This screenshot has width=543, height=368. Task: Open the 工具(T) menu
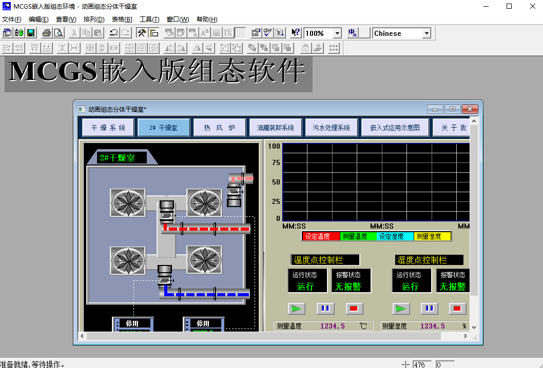click(x=149, y=19)
